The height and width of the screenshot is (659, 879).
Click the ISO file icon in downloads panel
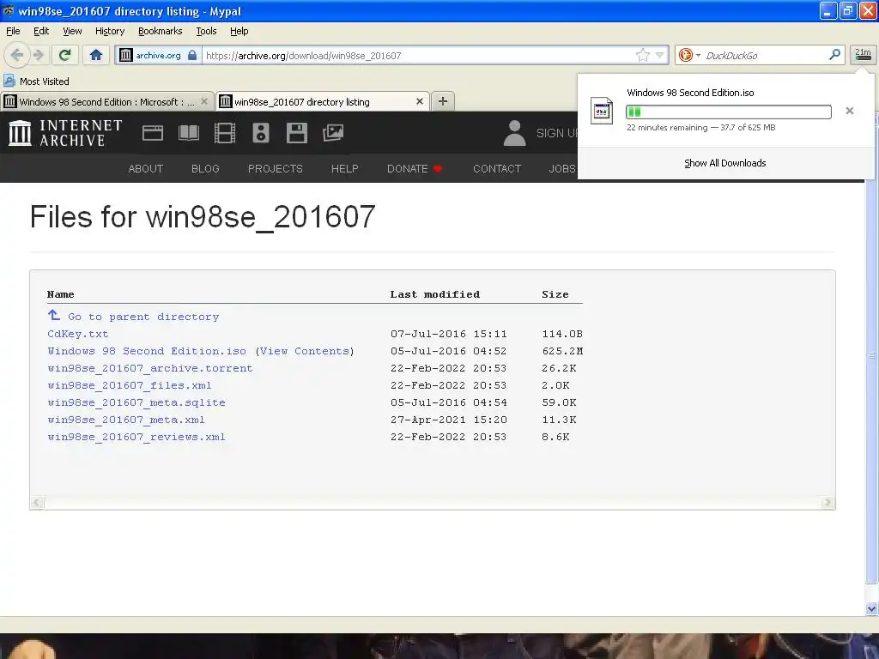(602, 111)
